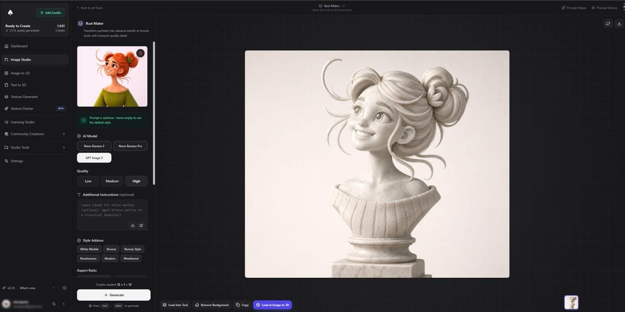Click the AI Model section icon
Image resolution: width=625 pixels, height=312 pixels.
coord(79,136)
